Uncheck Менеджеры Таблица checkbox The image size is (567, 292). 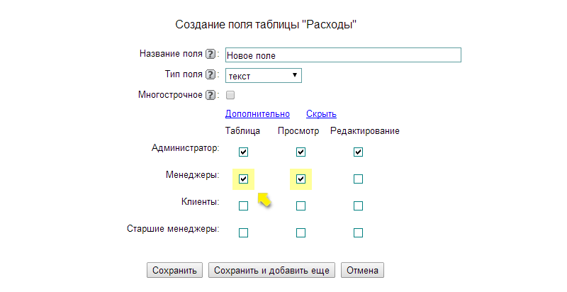tap(243, 179)
